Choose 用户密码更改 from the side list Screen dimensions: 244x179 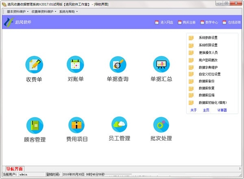pos(208,60)
